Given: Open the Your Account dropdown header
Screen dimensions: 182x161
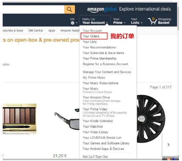Looking at the screenshot, I should pyautogui.click(x=95, y=21).
